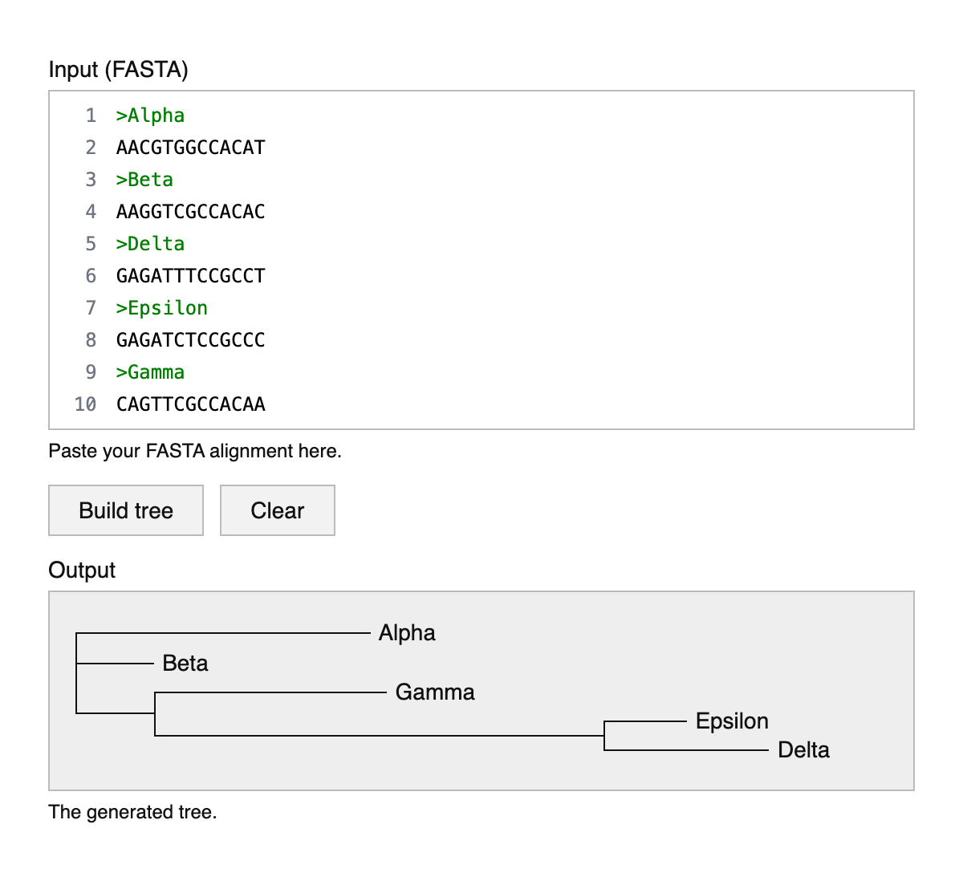Viewport: 963px width, 881px height.
Task: Click the >Gamma header in the editor
Action: point(150,372)
